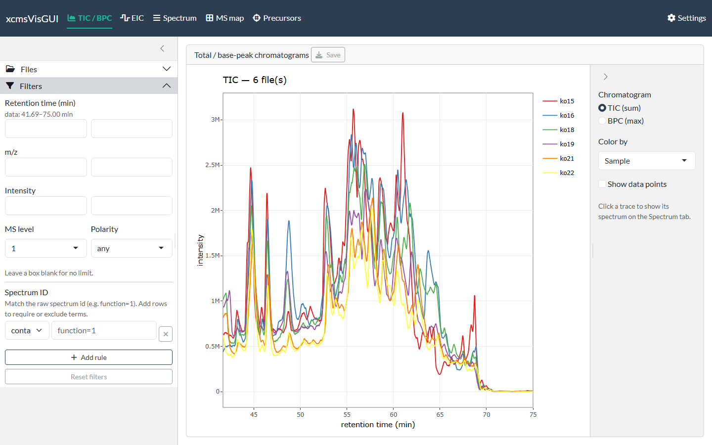Toggle ko18 trace in legend
This screenshot has height=445, width=712.
(559, 130)
